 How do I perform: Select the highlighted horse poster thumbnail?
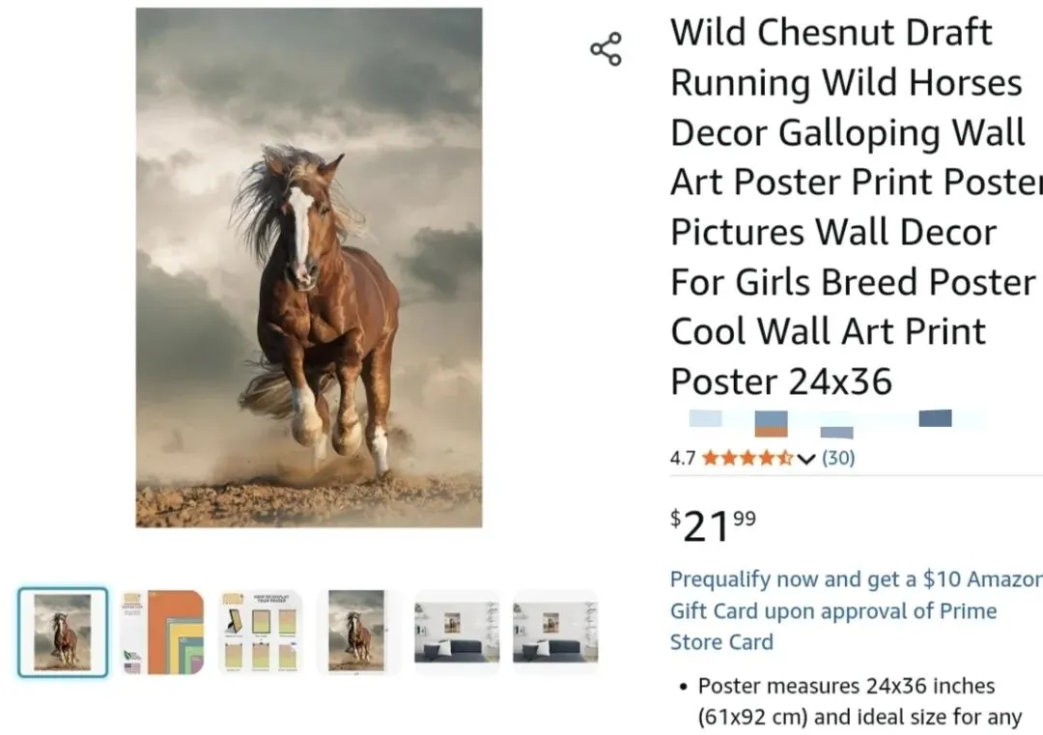coord(63,632)
